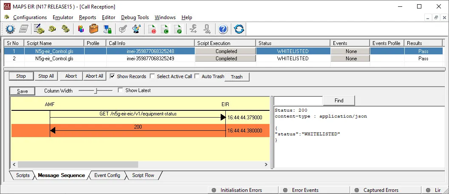Click the Trash button
This screenshot has height=194, width=449.
click(x=237, y=77)
